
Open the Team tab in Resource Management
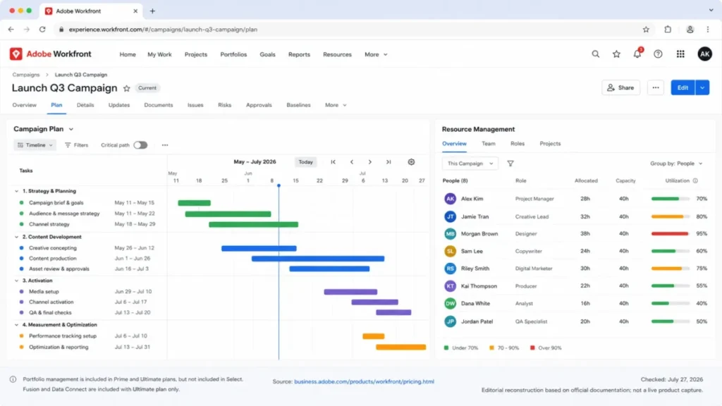coord(489,144)
